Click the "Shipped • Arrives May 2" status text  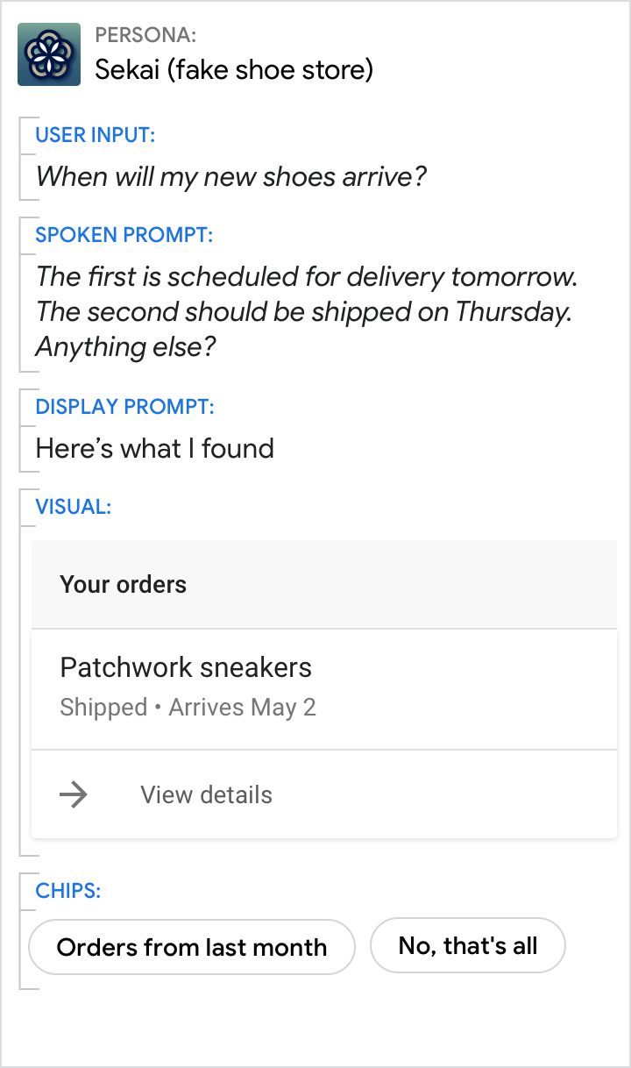tap(188, 708)
